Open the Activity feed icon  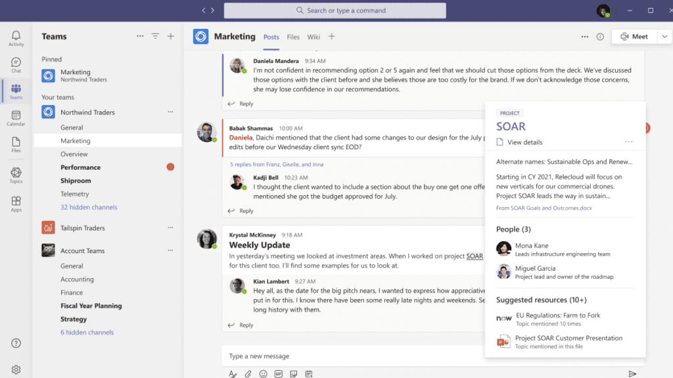(16, 38)
